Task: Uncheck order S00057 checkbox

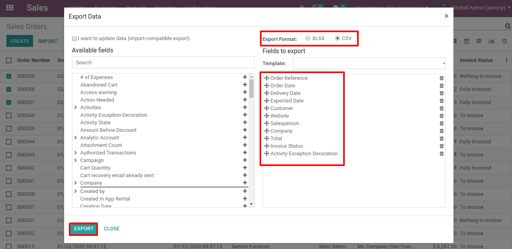Action: pyautogui.click(x=9, y=102)
